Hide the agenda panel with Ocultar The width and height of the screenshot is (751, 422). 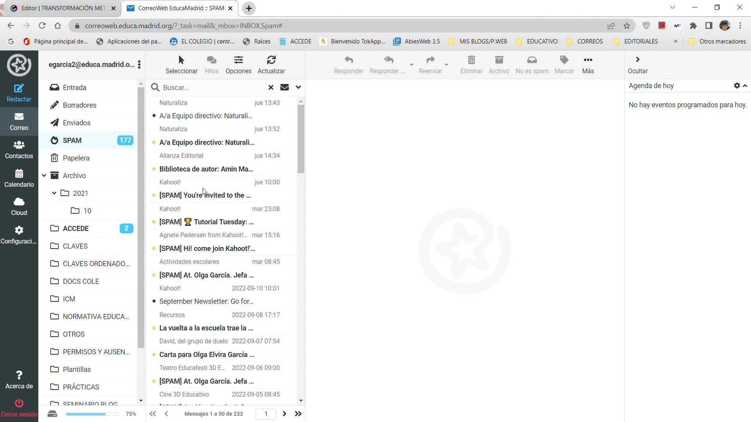pyautogui.click(x=638, y=64)
